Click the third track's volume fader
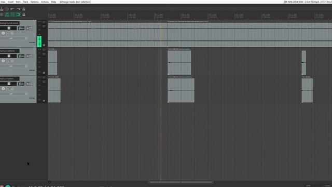Image resolution: width=332 pixels, height=187 pixels. coord(8,84)
